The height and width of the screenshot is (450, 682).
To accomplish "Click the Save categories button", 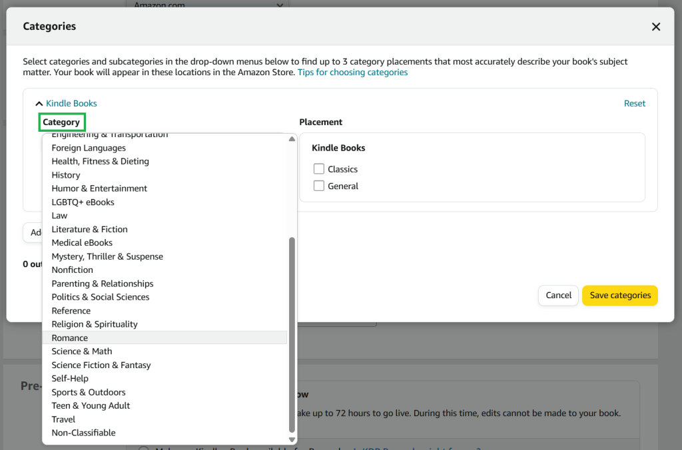I will (619, 295).
